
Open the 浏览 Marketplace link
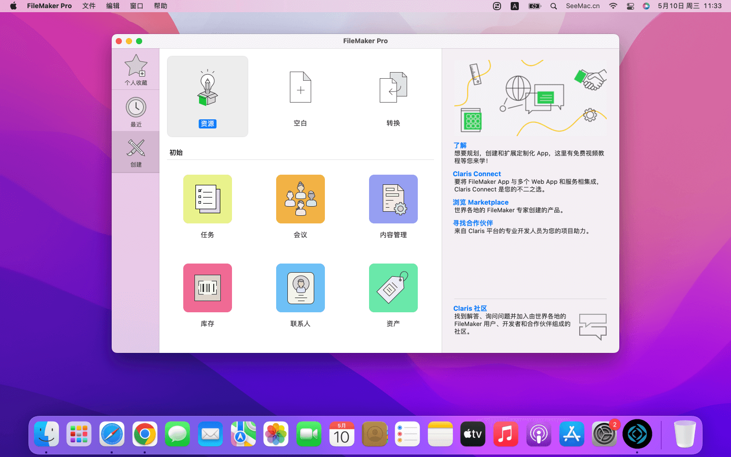(481, 202)
